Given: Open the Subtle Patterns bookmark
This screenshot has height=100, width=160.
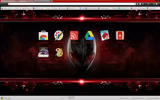Looking at the screenshot, I should [x=123, y=8].
